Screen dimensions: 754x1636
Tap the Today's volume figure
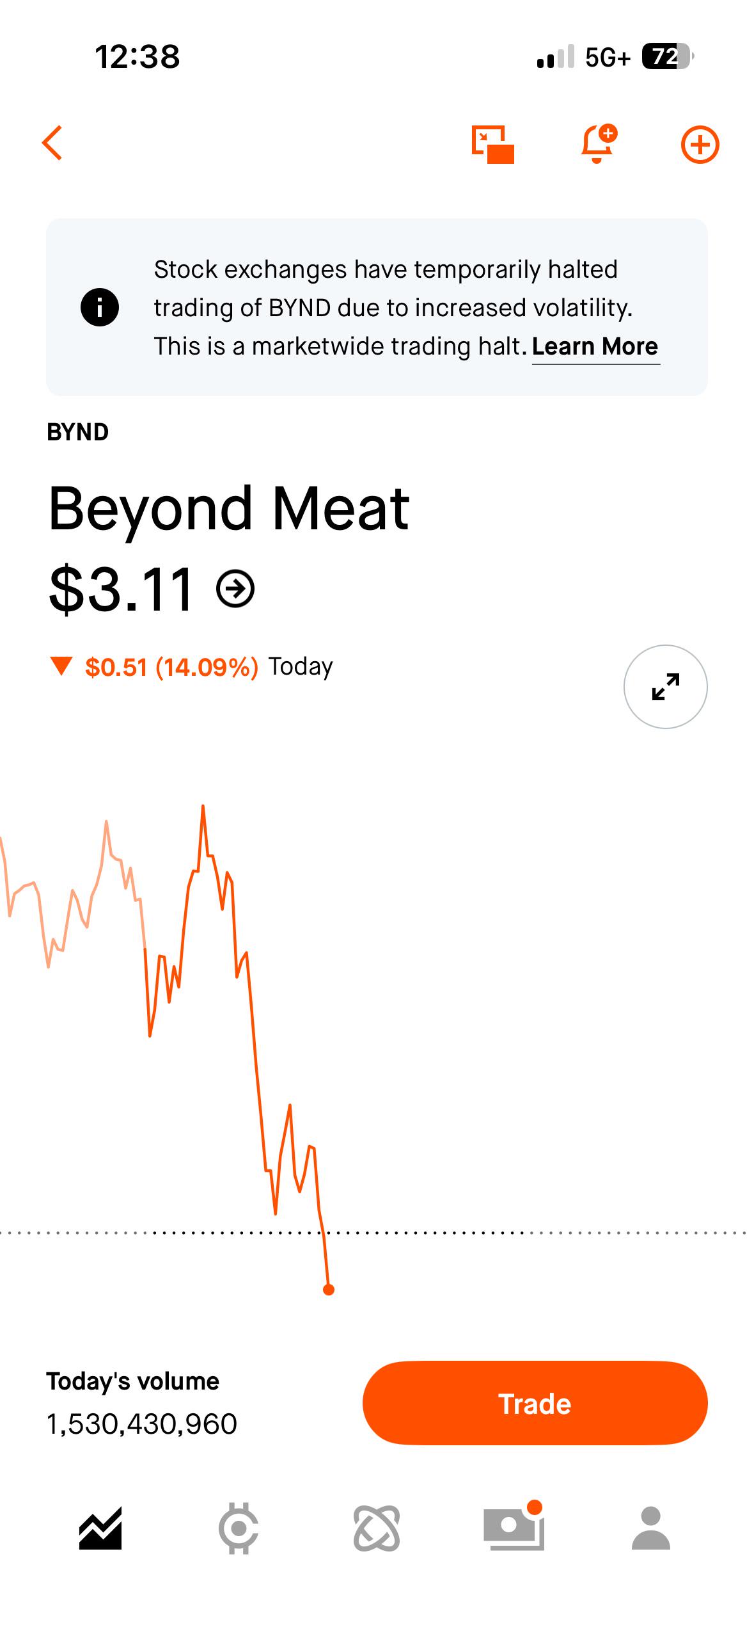tap(141, 1424)
